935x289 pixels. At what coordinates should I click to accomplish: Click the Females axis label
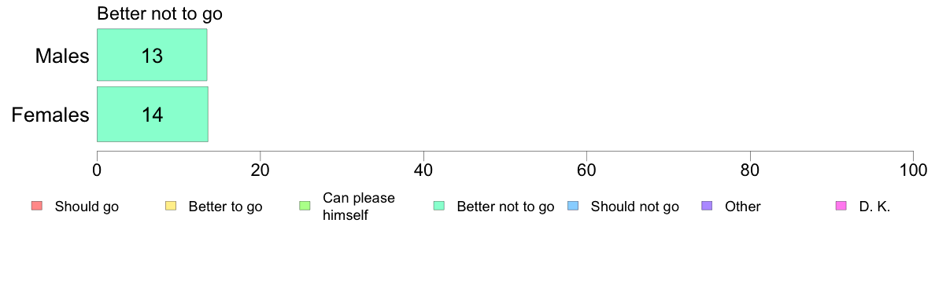[x=50, y=115]
